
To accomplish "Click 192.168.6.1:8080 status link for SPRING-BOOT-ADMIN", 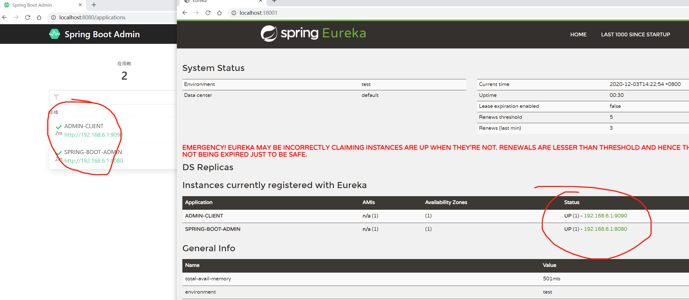I will click(605, 229).
